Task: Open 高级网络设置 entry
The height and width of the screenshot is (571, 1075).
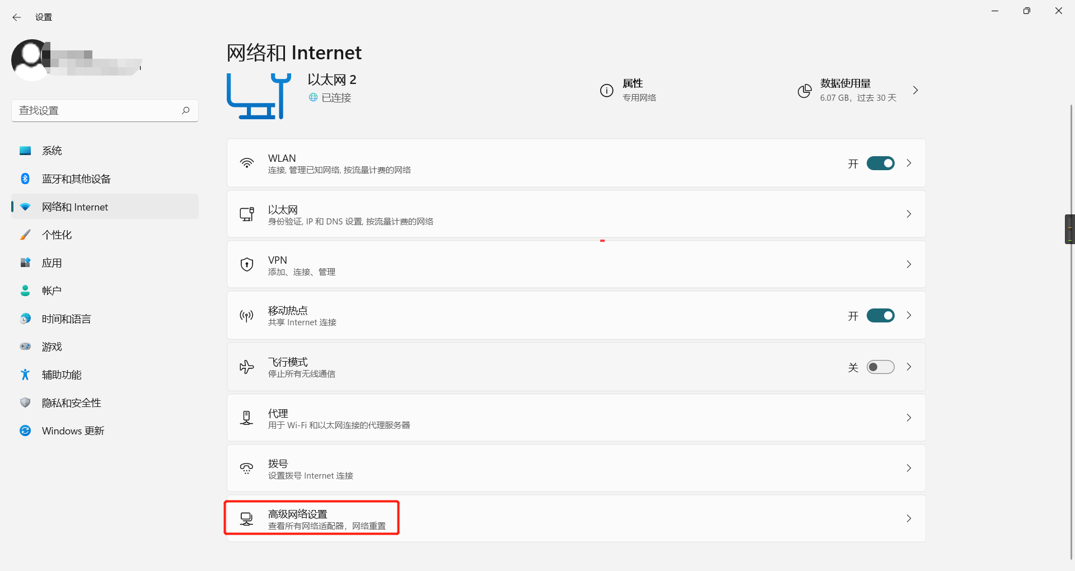Action: pyautogui.click(x=576, y=518)
